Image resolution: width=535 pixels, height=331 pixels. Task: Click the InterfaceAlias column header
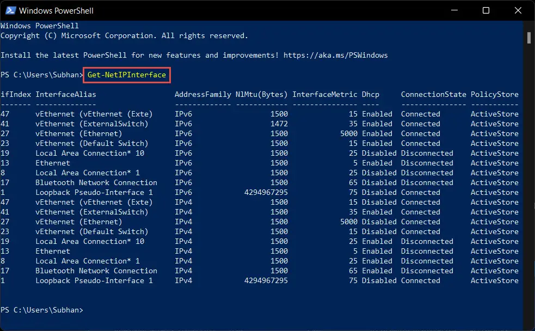(x=66, y=95)
